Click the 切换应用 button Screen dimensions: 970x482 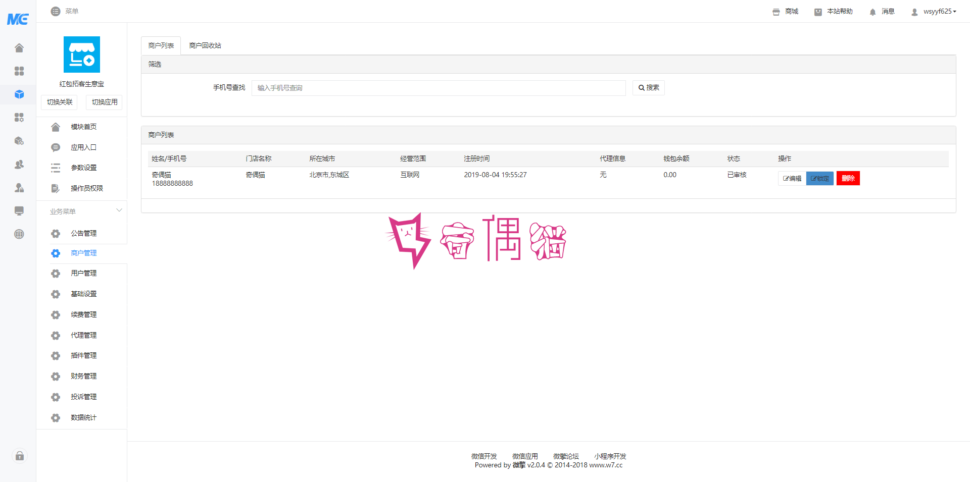click(104, 102)
